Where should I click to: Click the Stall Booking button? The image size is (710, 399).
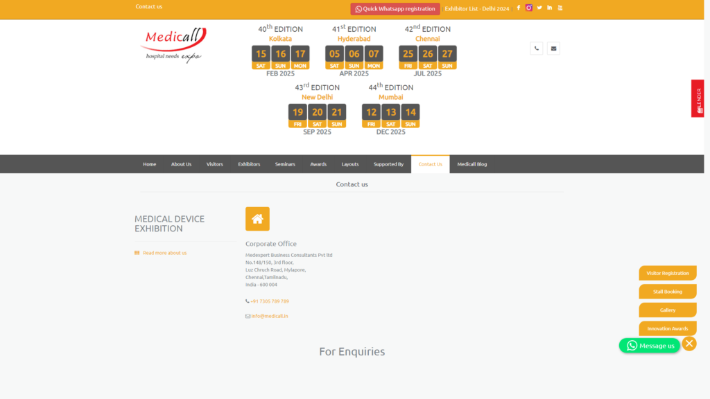coord(668,292)
